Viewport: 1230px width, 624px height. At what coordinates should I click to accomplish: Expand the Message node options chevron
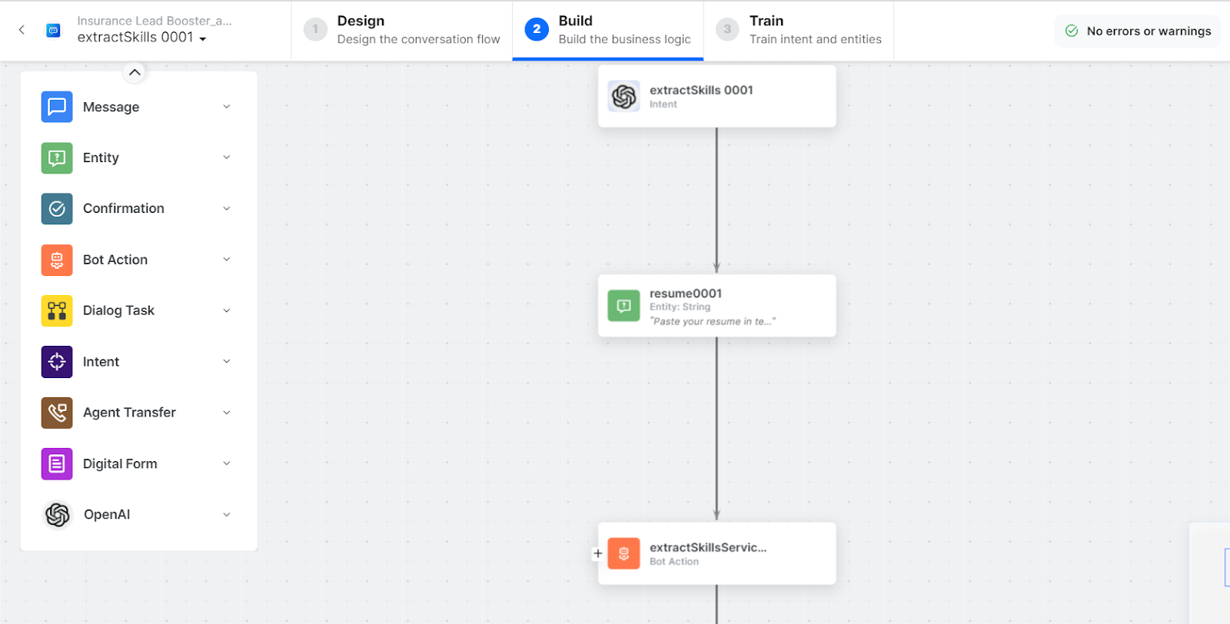coord(227,107)
